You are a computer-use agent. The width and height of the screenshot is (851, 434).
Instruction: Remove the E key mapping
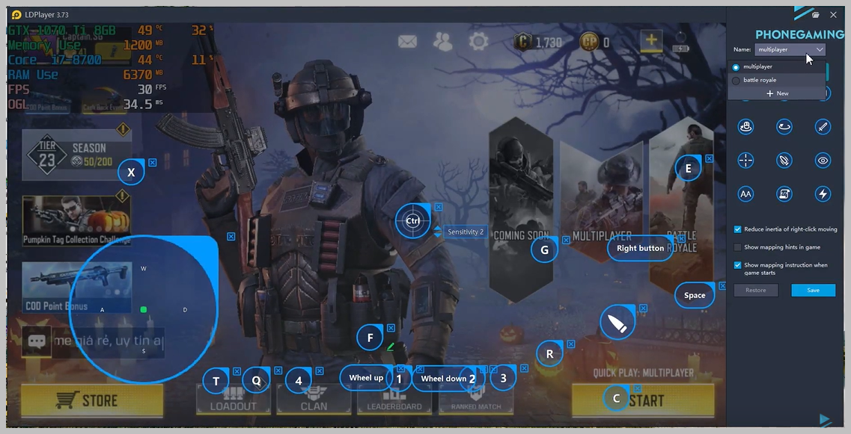(x=710, y=158)
